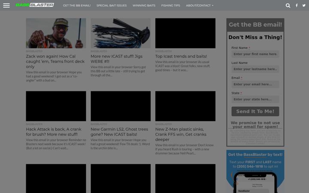
Task: Click 'Don't Miss a Thing!' form heading
Action: (255, 37)
